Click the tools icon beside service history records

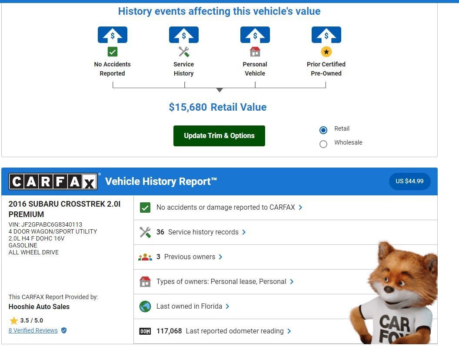coord(145,232)
